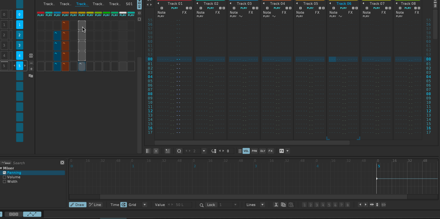Image resolution: width=440 pixels, height=219 pixels.
Task: Click the cut icon in automation toolbar
Action: coord(276,205)
